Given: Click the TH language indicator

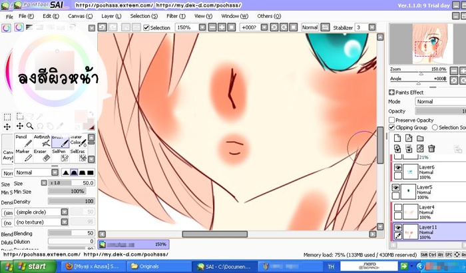Looking at the screenshot, I should tap(331, 266).
